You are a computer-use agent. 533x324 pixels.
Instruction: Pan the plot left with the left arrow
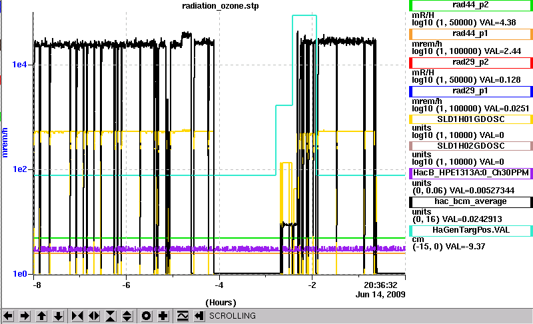point(8,316)
